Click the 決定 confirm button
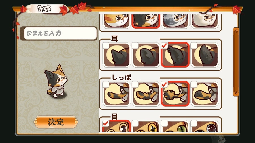Viewport: 255px width, 143px height. (56, 122)
